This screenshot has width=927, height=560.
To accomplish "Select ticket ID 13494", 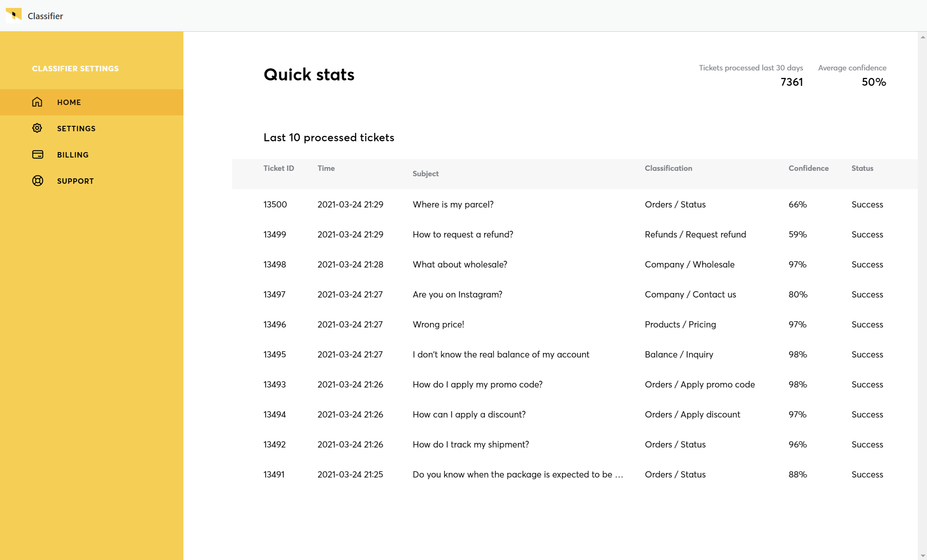I will point(275,415).
